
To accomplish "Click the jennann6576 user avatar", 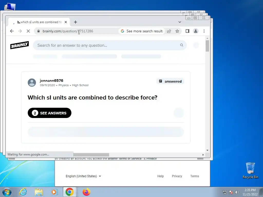I will 32,83.
